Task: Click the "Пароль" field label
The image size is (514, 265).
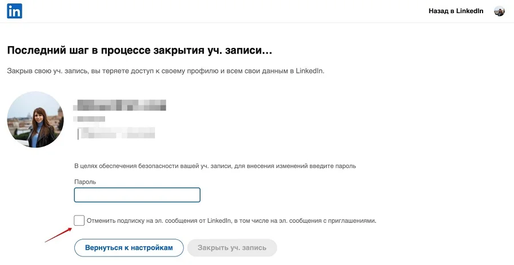Action: click(x=85, y=181)
